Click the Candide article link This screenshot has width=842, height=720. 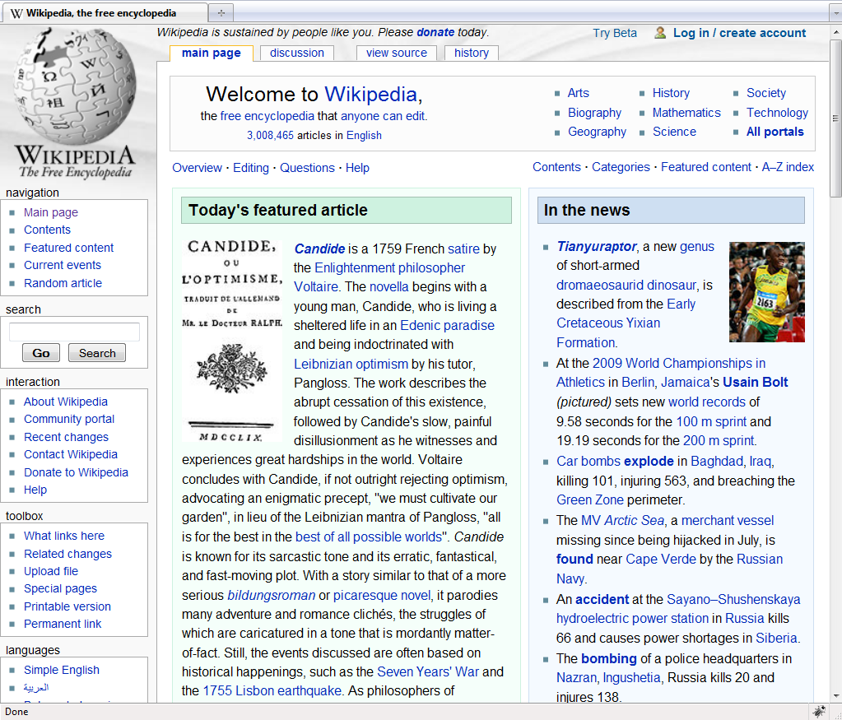319,249
